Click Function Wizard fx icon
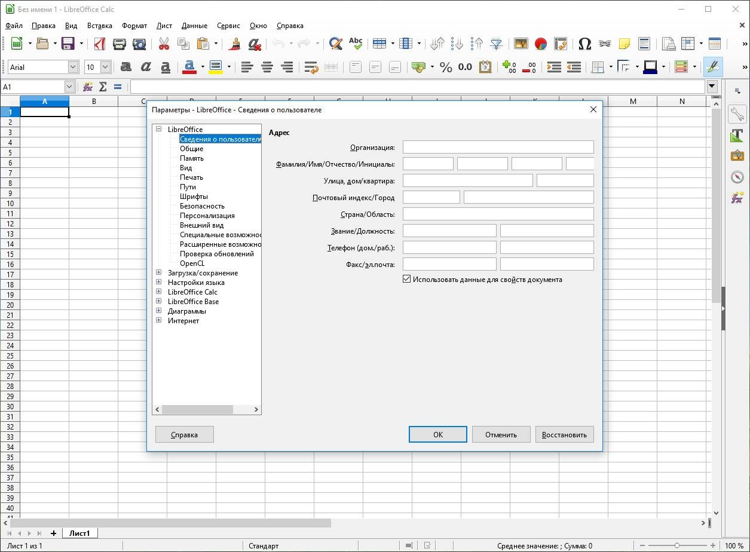Viewport: 750px width, 552px height. click(88, 87)
